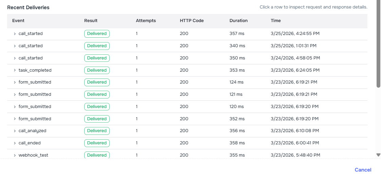The width and height of the screenshot is (381, 178).
Task: Click chevron next to form_submitted 124 ms row
Action: click(15, 82)
